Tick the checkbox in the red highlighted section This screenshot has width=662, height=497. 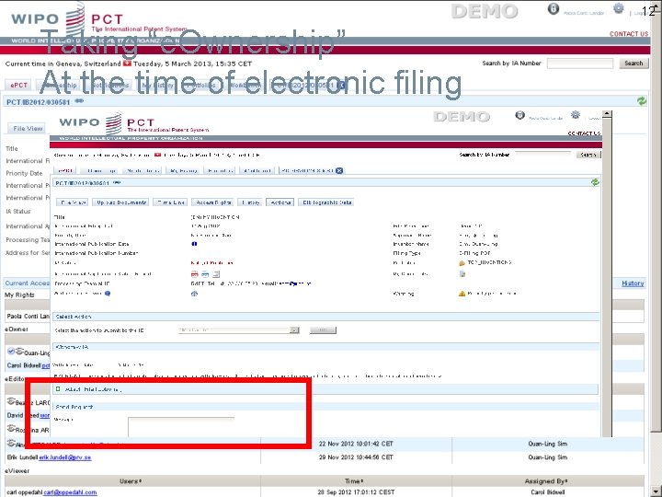click(x=58, y=388)
